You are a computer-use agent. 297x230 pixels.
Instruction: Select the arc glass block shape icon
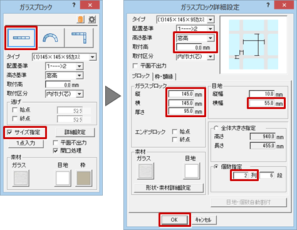tap(50, 38)
